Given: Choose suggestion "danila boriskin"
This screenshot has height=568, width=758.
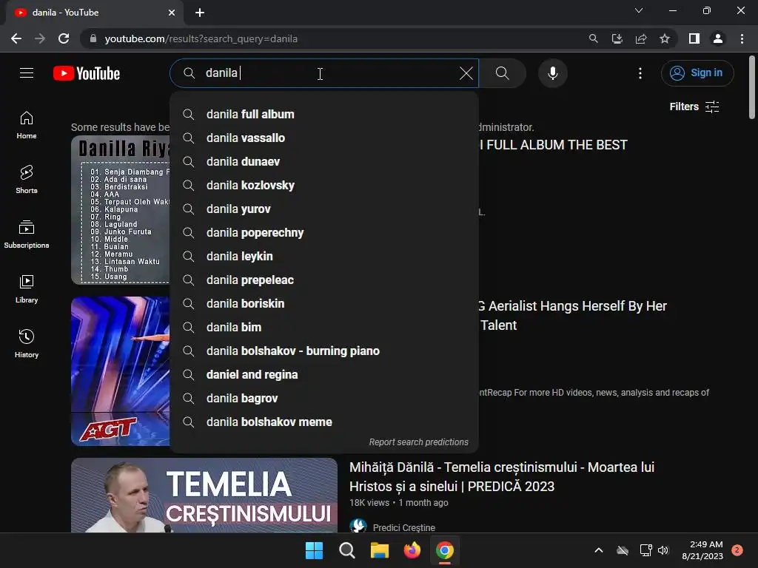Looking at the screenshot, I should (x=324, y=303).
